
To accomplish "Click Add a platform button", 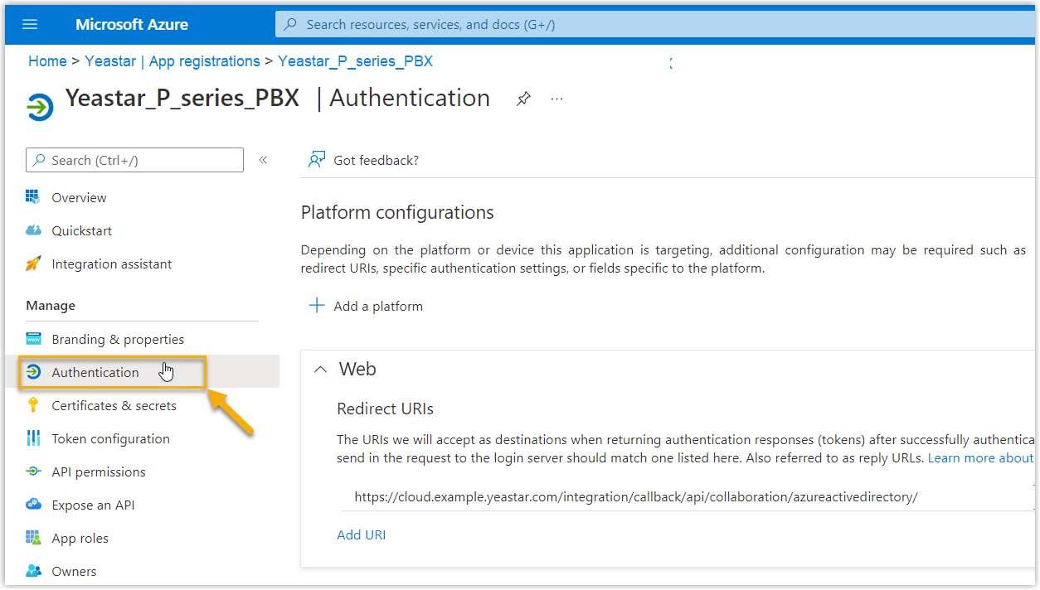I will click(366, 306).
